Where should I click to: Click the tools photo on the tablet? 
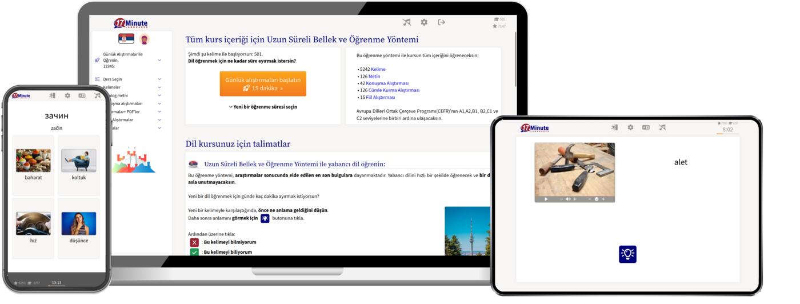575,169
